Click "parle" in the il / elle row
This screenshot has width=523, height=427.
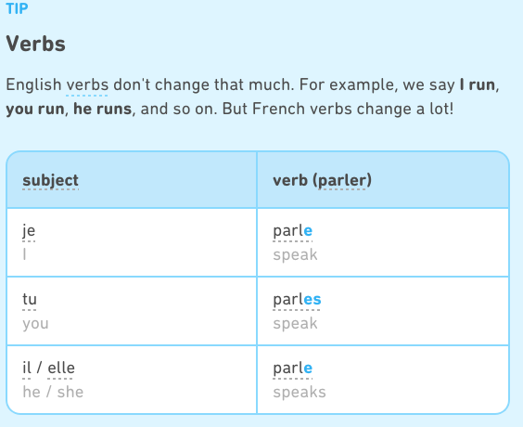pyautogui.click(x=292, y=369)
